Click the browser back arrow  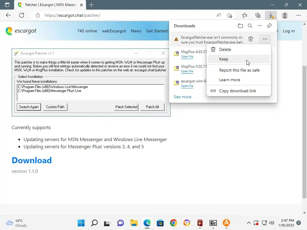click(8, 15)
